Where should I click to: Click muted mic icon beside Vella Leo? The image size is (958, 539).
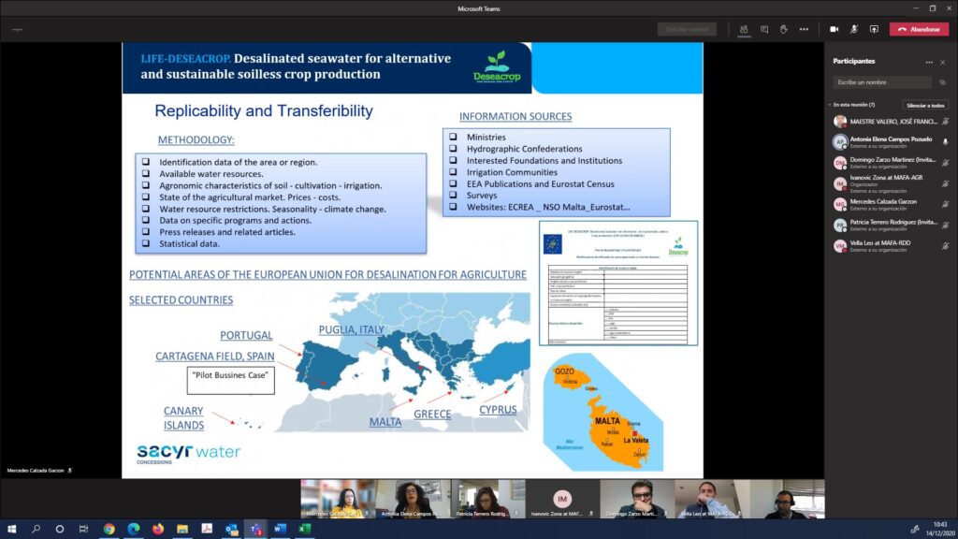point(945,246)
